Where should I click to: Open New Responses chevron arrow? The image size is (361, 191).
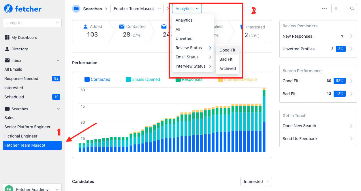tap(351, 36)
